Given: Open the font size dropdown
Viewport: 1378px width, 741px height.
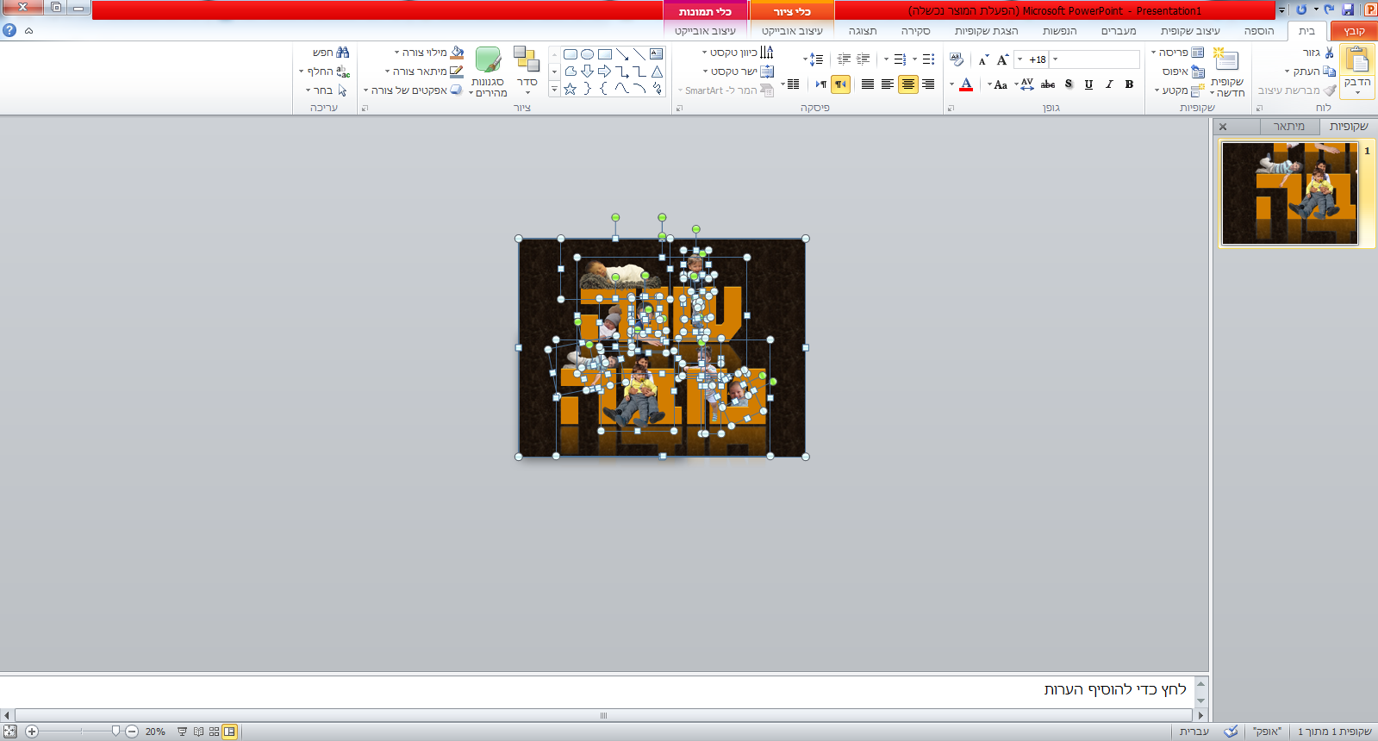Looking at the screenshot, I should tap(1020, 59).
